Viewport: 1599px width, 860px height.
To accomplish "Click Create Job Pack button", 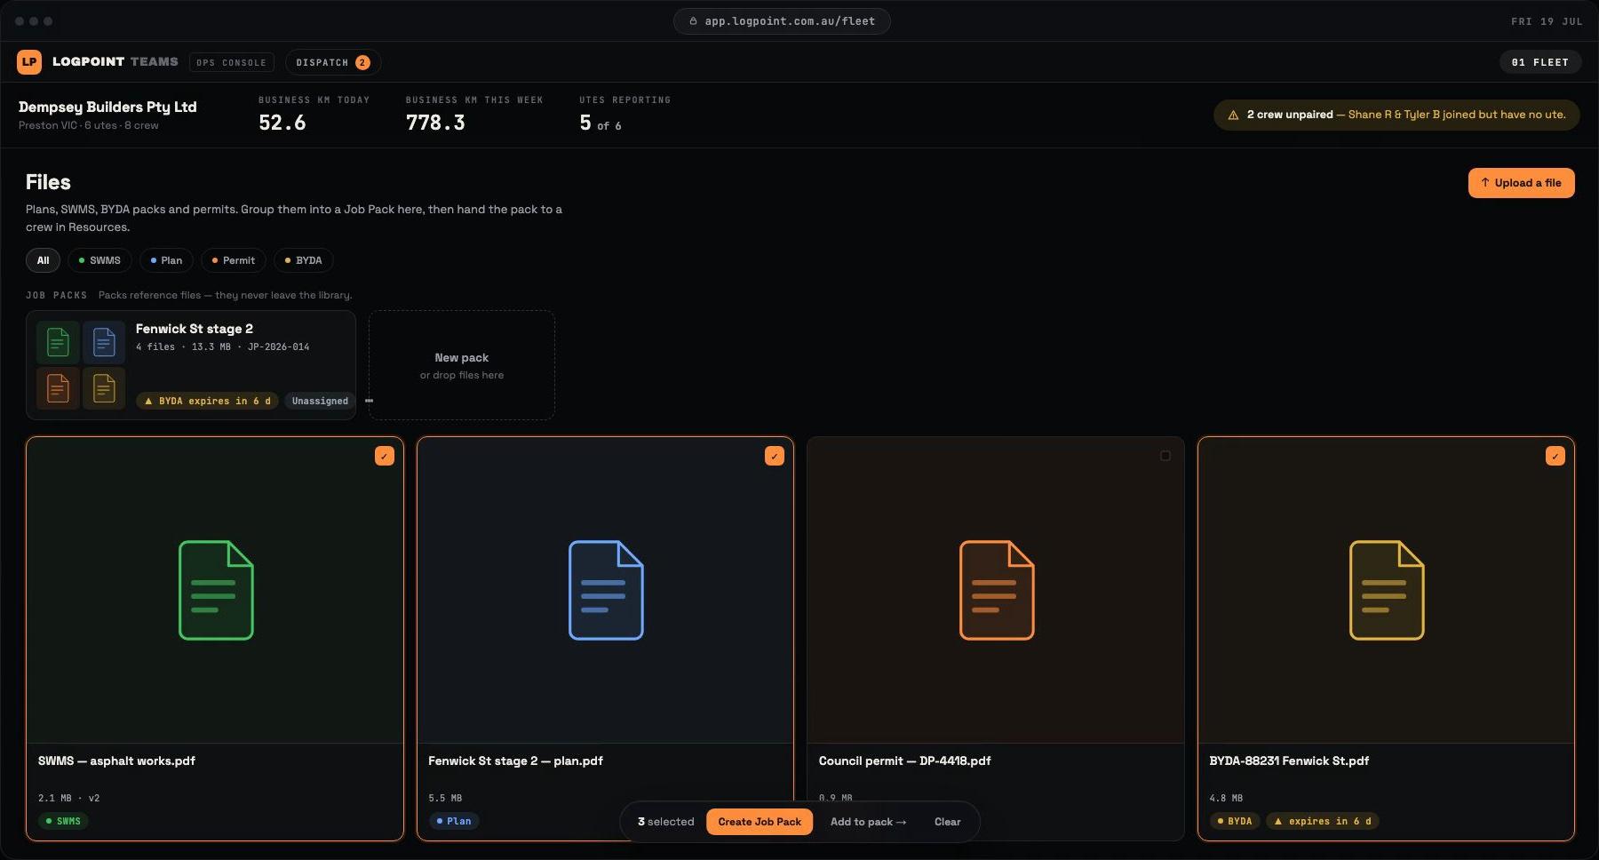I will tap(760, 822).
